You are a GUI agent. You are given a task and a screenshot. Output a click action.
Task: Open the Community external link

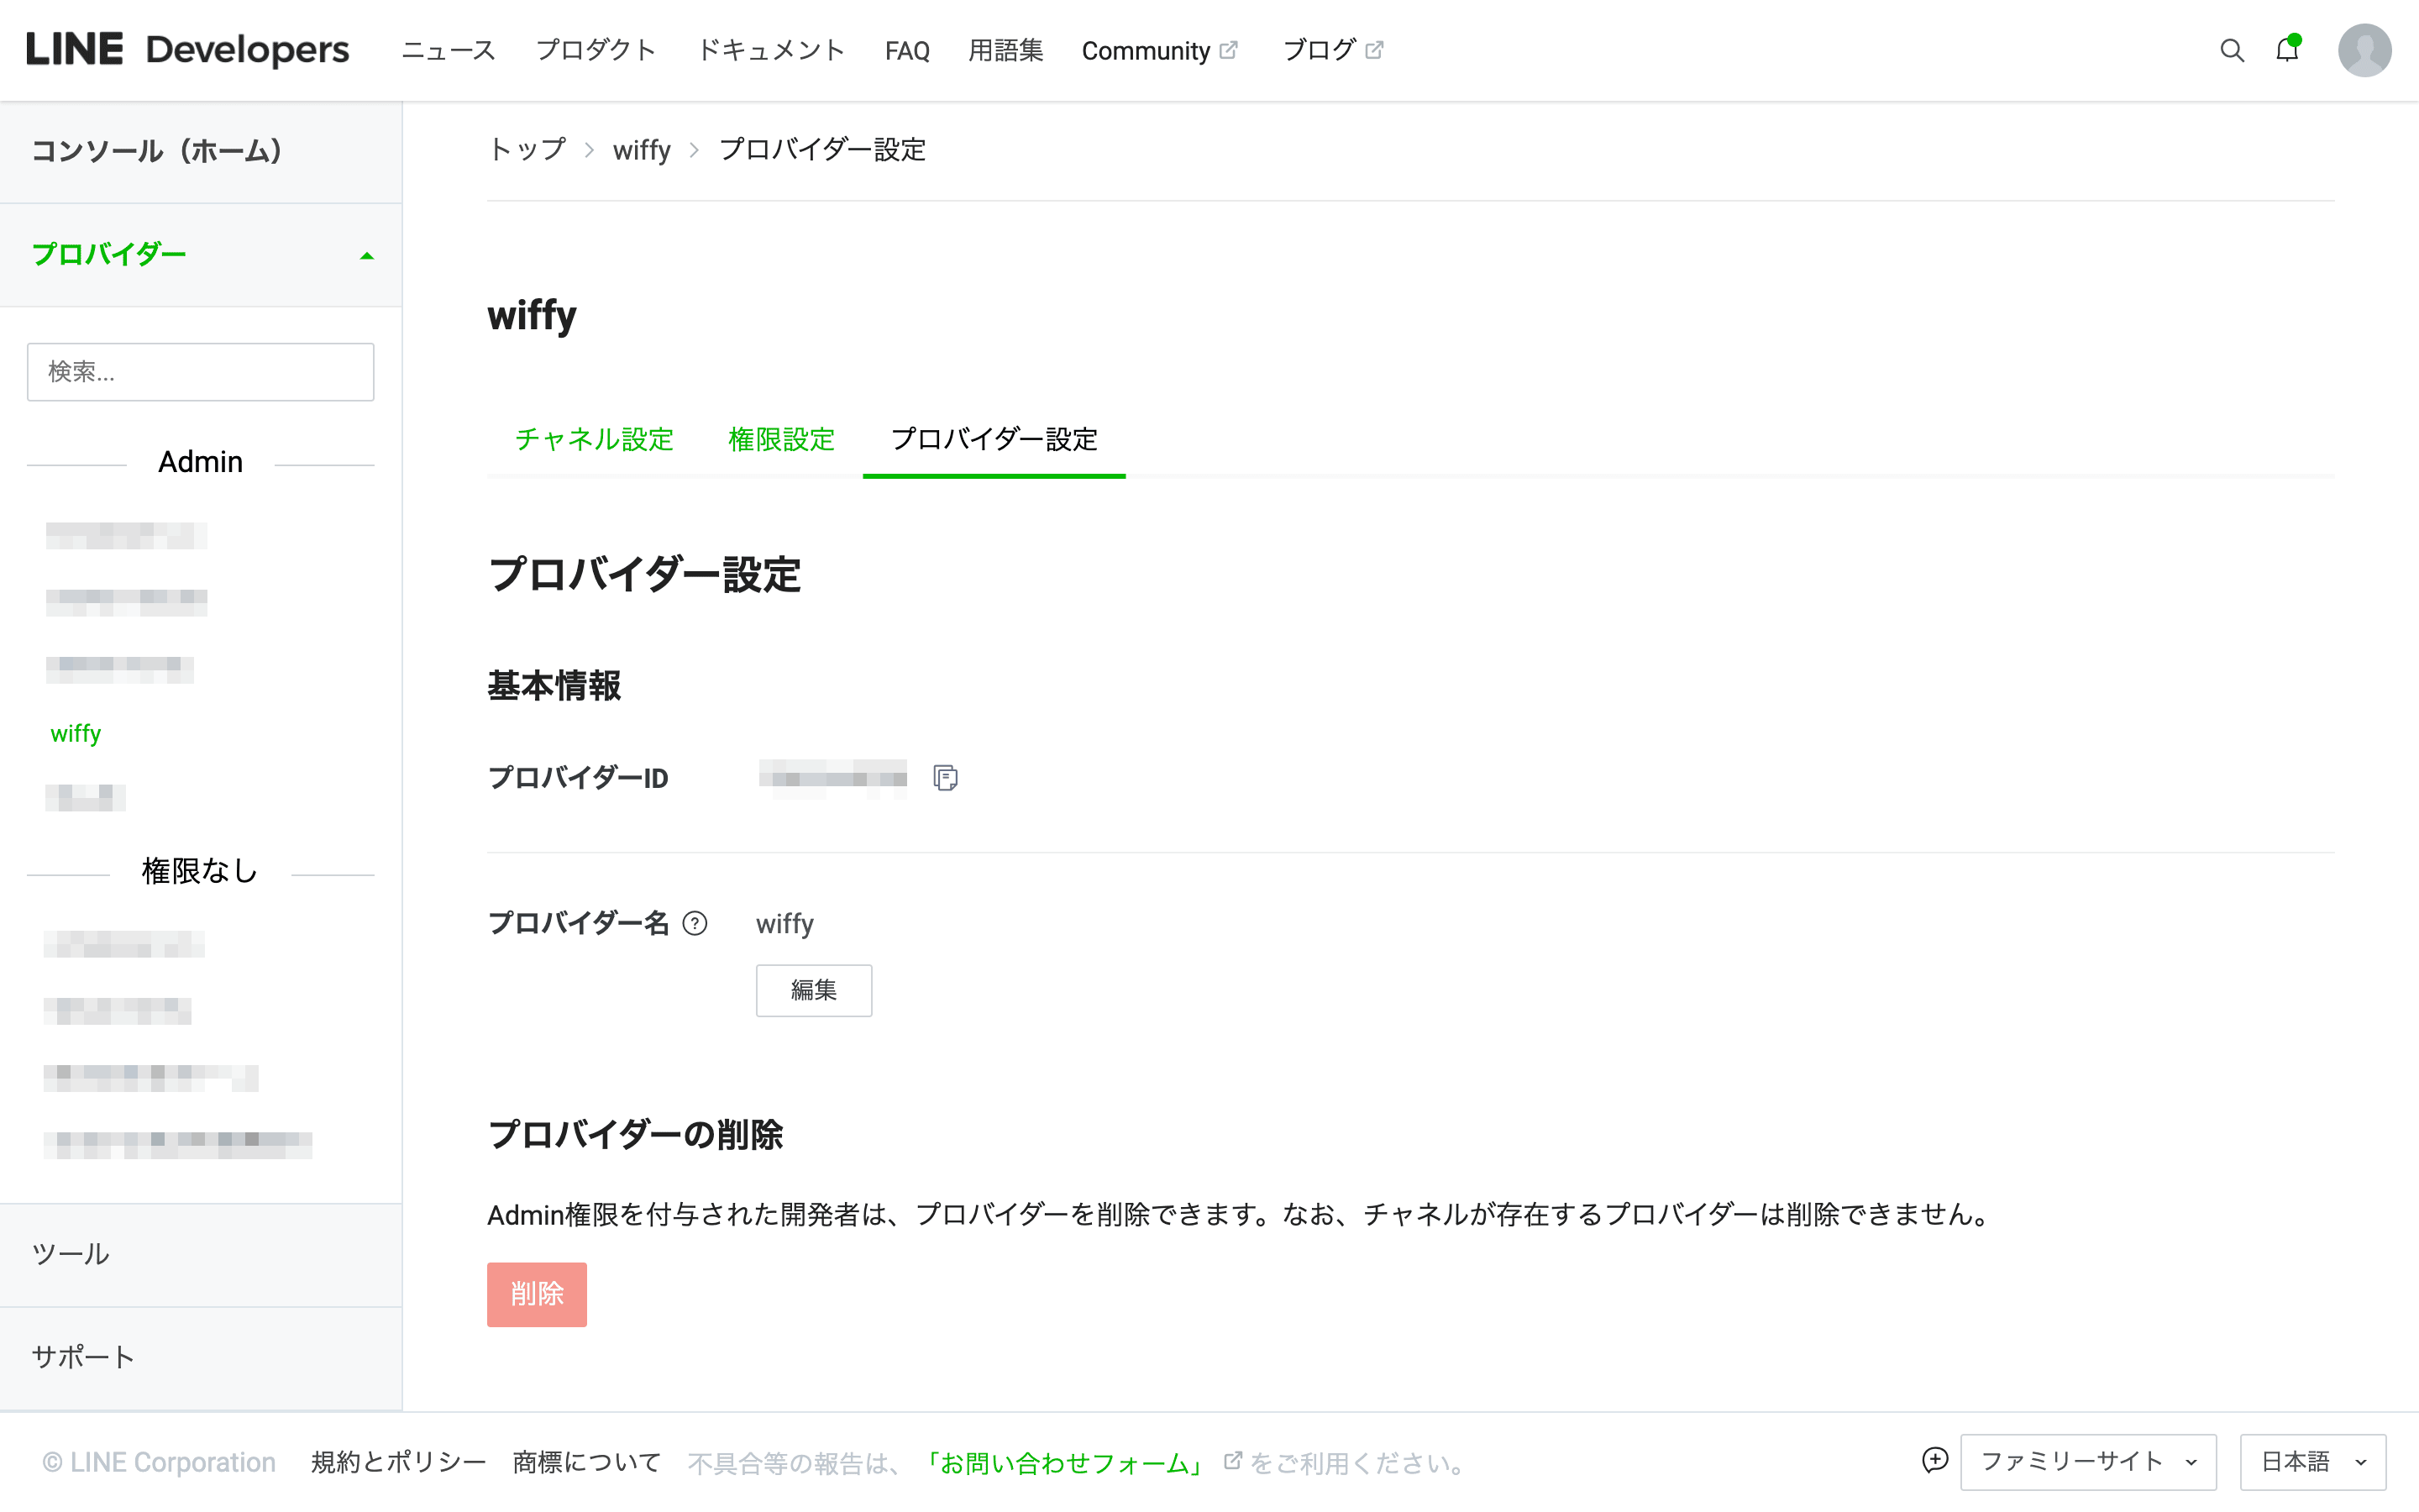[1159, 50]
